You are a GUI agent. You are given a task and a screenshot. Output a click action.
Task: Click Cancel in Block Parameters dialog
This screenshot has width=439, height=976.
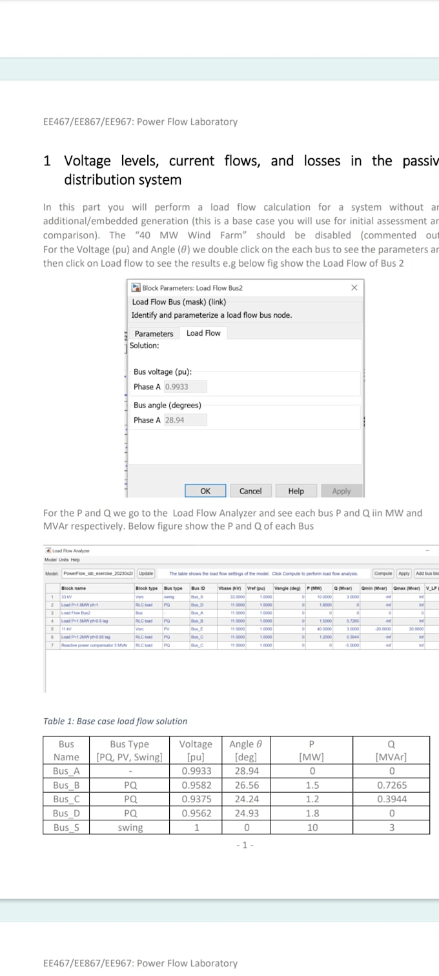click(x=250, y=491)
